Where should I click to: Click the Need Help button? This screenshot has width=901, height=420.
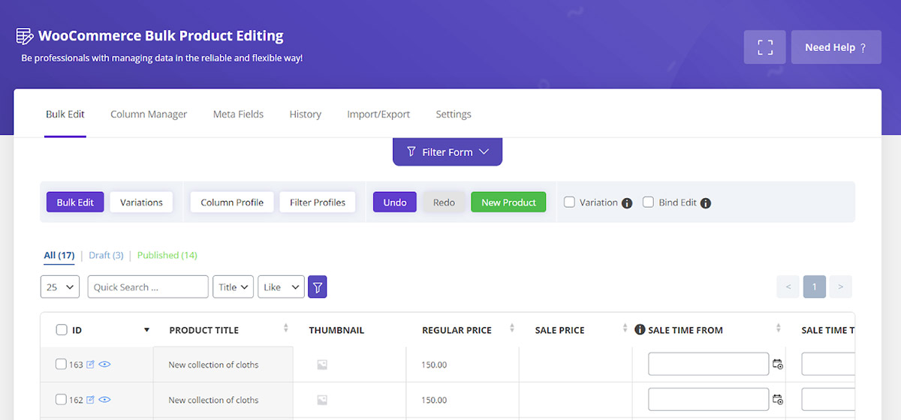pos(836,47)
